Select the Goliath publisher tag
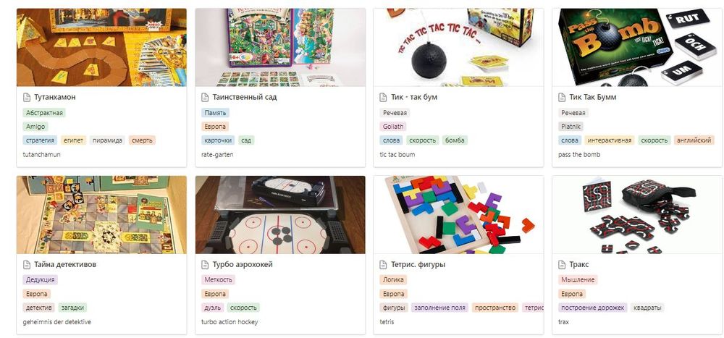 point(393,127)
